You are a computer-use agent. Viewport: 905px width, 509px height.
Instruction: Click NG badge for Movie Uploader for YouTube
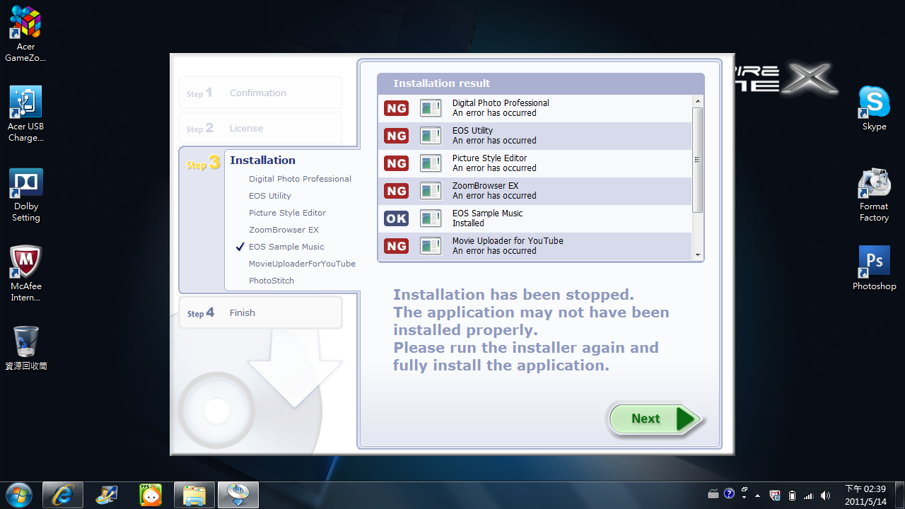(x=396, y=246)
